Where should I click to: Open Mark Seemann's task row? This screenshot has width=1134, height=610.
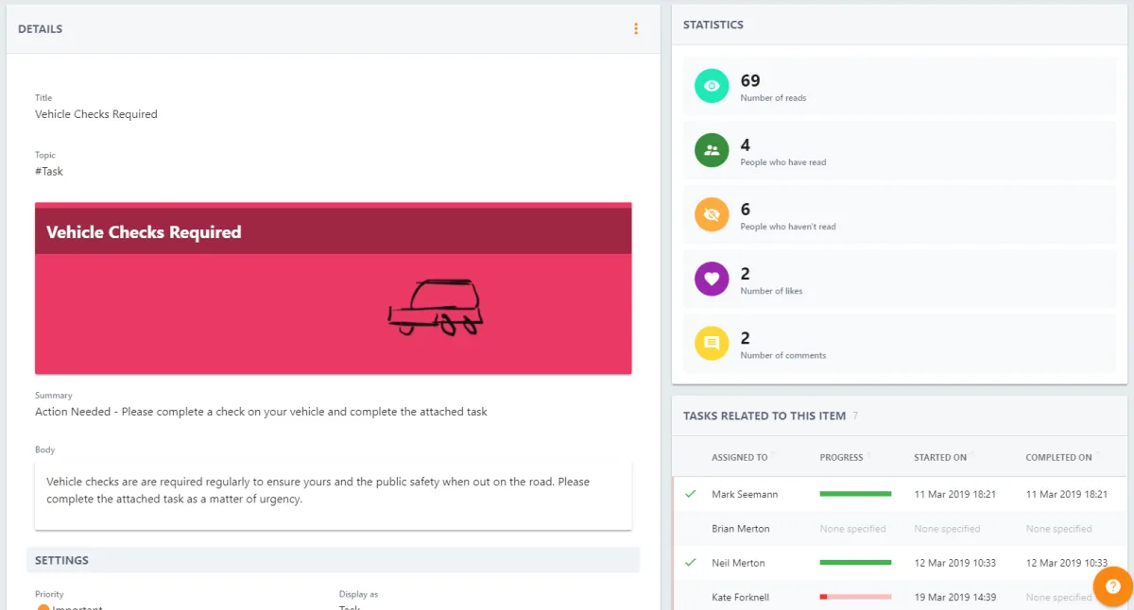point(900,494)
